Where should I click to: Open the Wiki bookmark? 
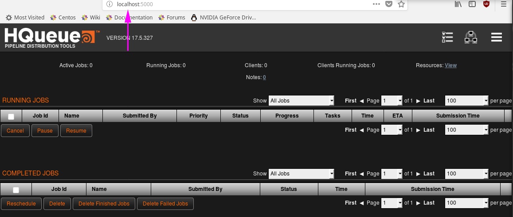click(x=91, y=18)
